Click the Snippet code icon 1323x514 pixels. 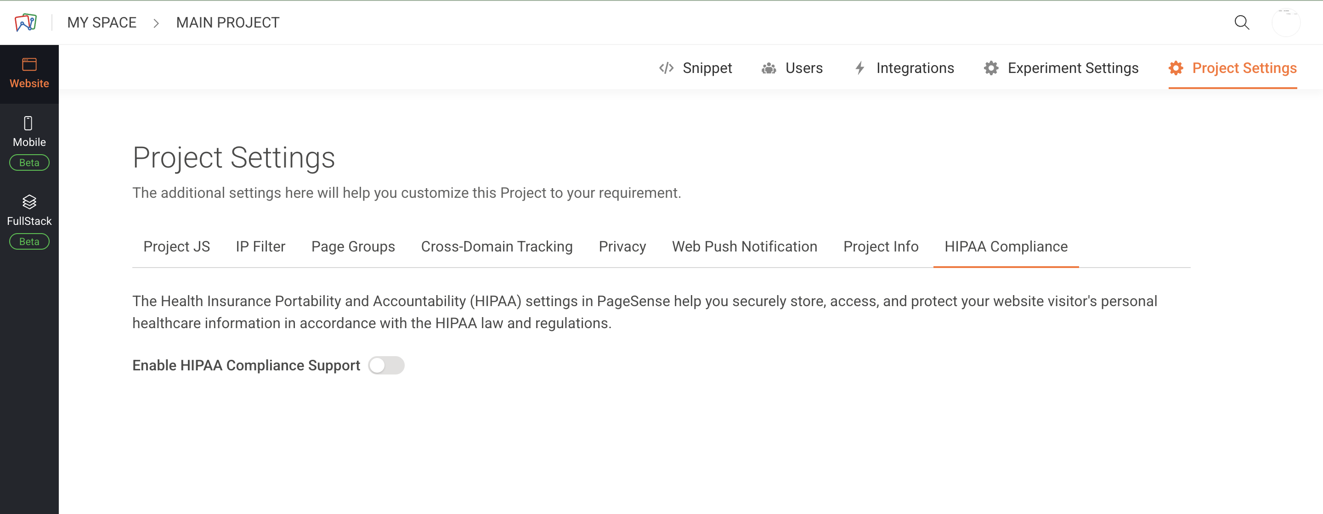666,68
